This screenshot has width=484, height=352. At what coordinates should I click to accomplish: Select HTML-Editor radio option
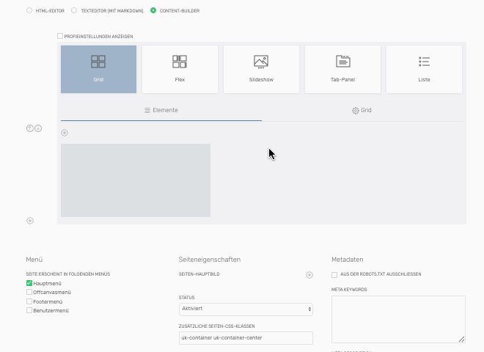tap(29, 11)
